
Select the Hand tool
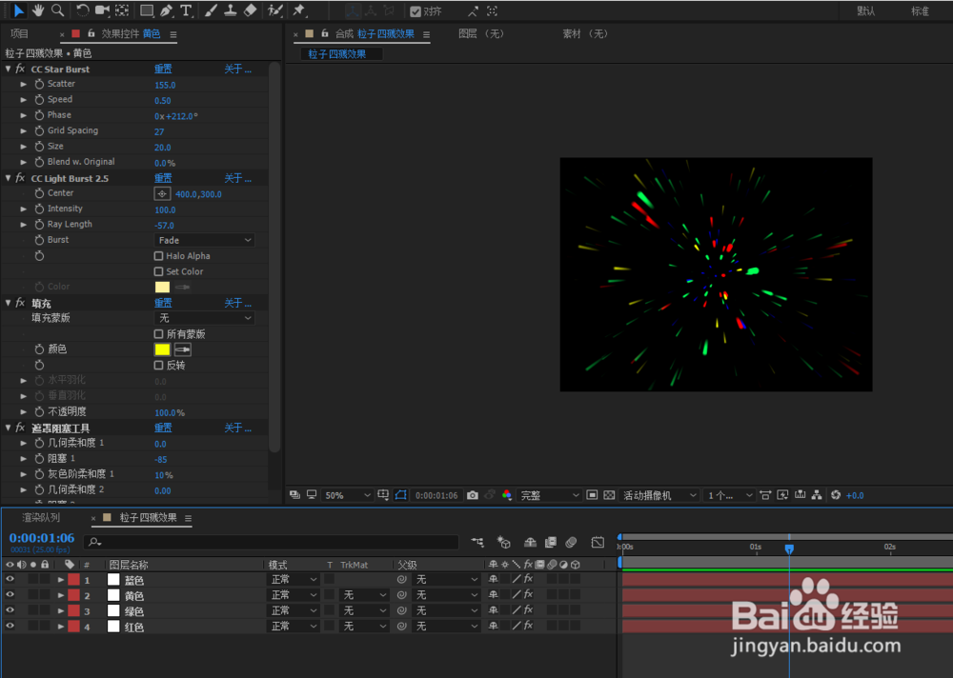tap(38, 10)
